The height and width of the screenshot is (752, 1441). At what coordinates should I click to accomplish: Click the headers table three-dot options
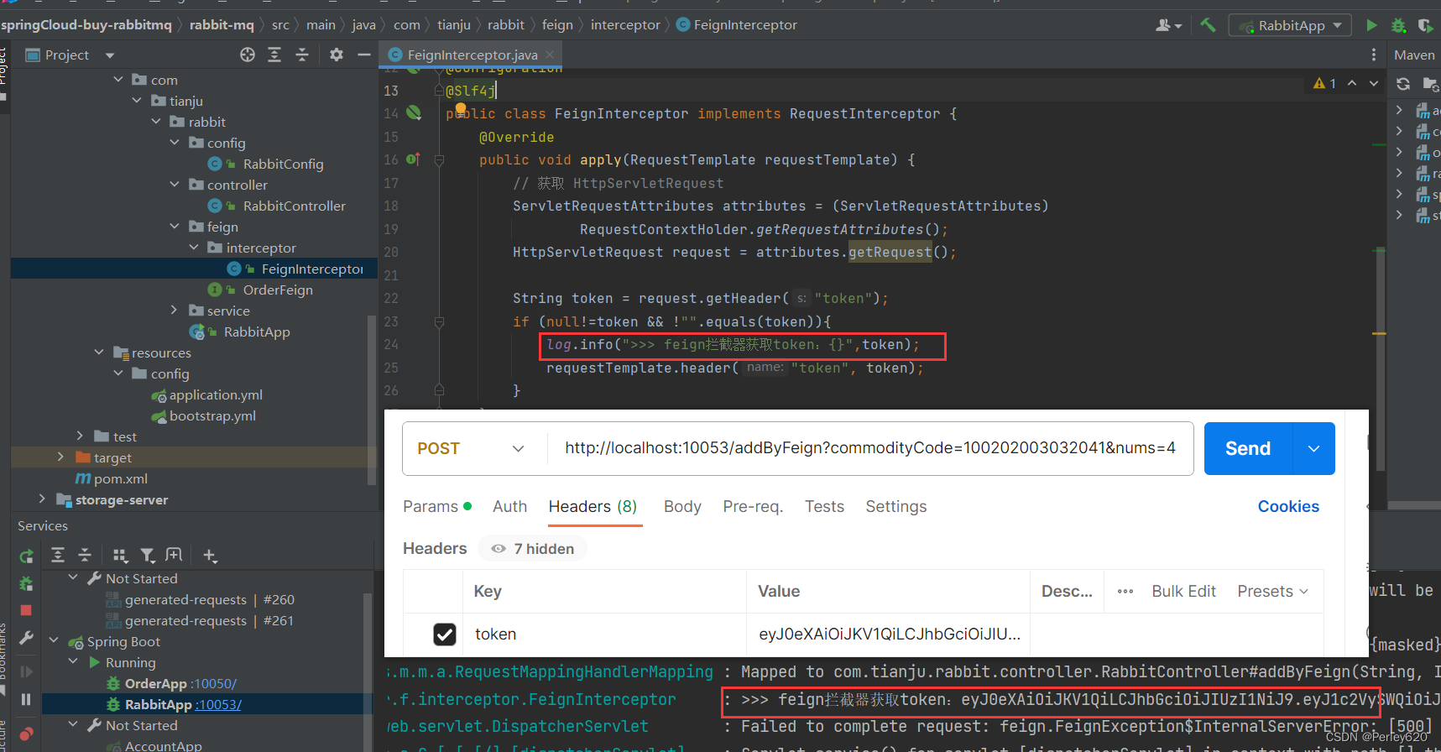[x=1125, y=591]
